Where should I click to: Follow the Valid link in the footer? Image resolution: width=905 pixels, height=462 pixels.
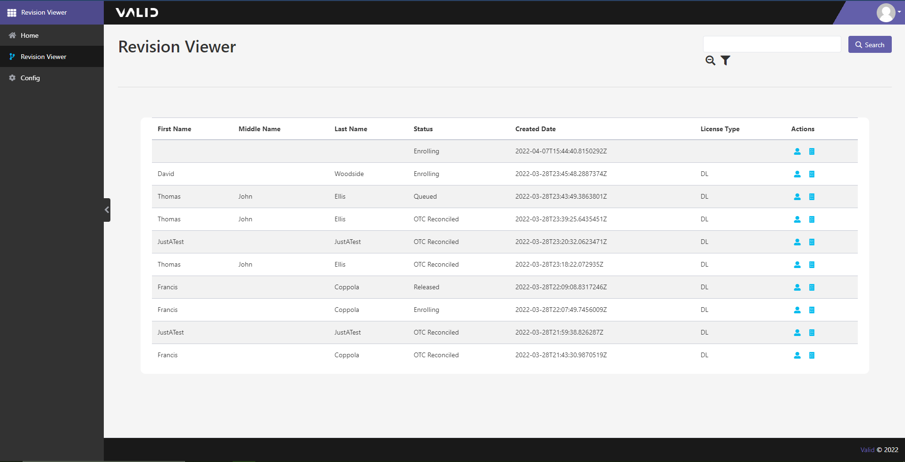coord(867,450)
